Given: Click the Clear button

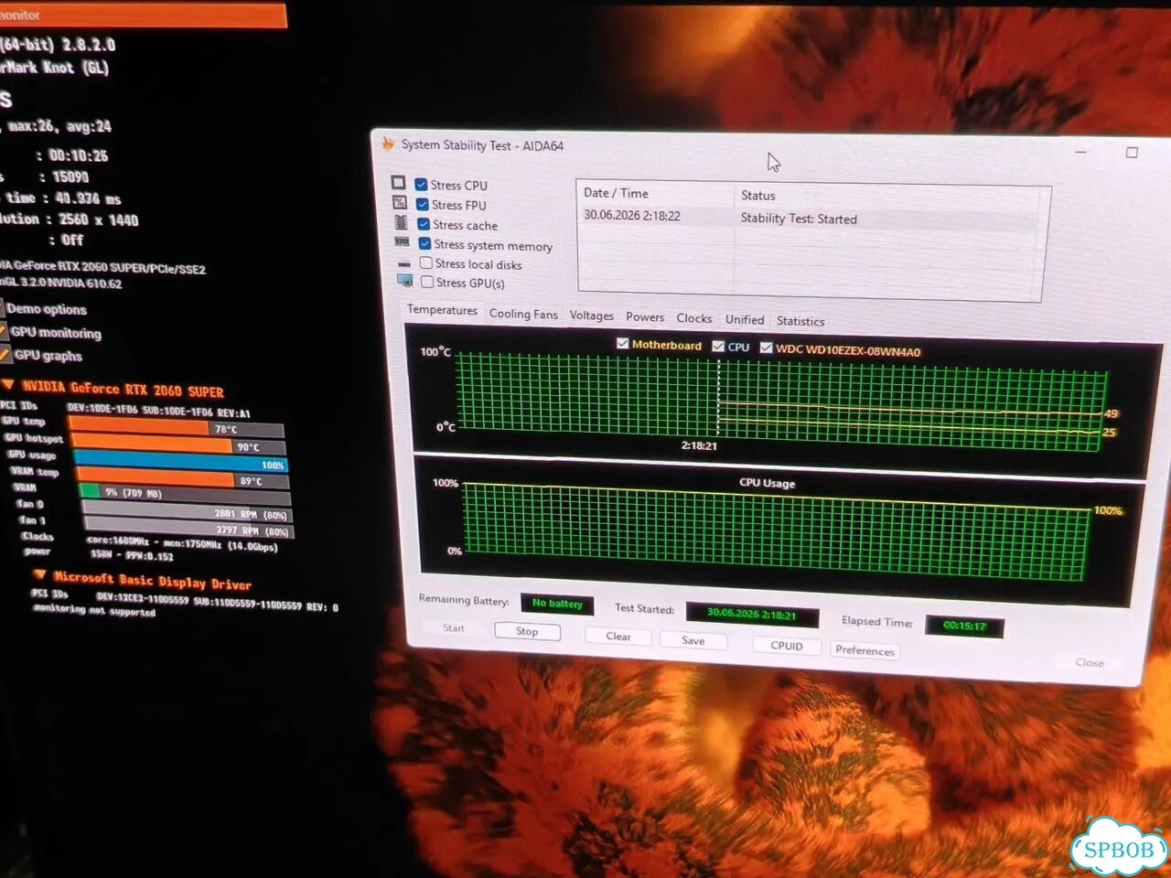Looking at the screenshot, I should (618, 637).
